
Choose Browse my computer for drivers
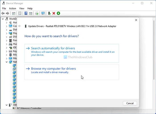72,72
